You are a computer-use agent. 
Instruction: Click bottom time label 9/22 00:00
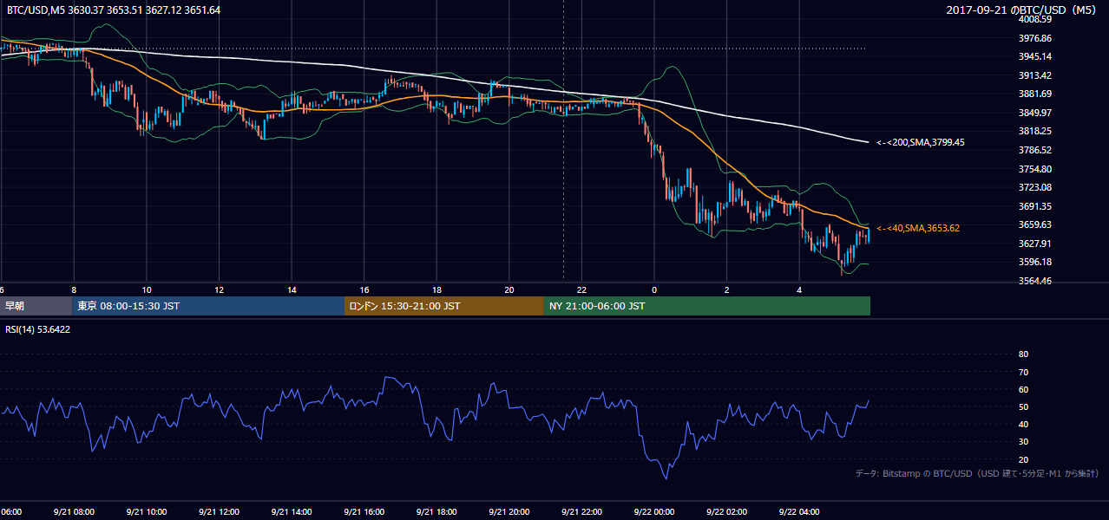[x=654, y=511]
